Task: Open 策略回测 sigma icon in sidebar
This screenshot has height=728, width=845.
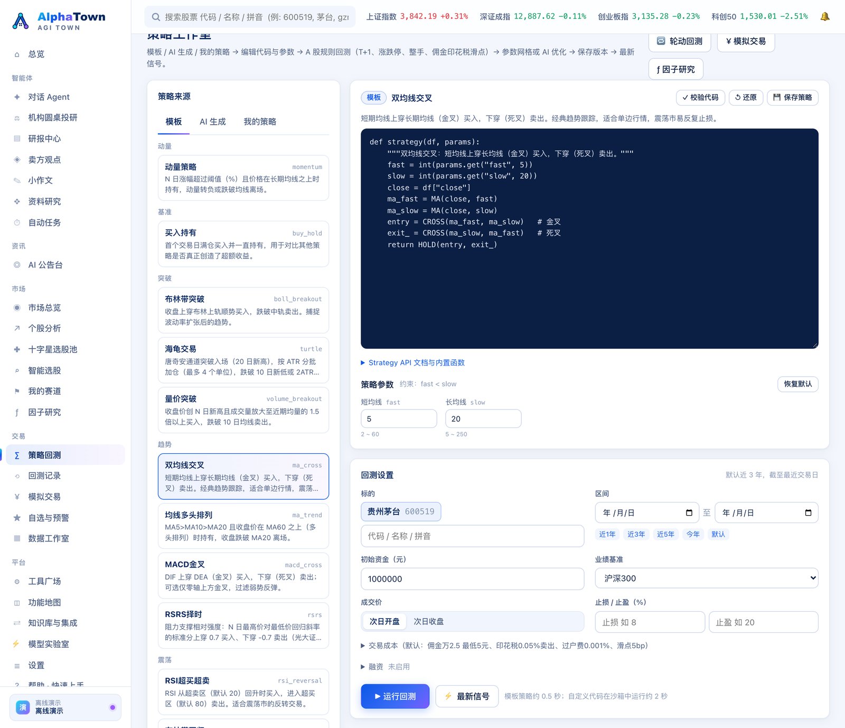Action: click(x=17, y=455)
